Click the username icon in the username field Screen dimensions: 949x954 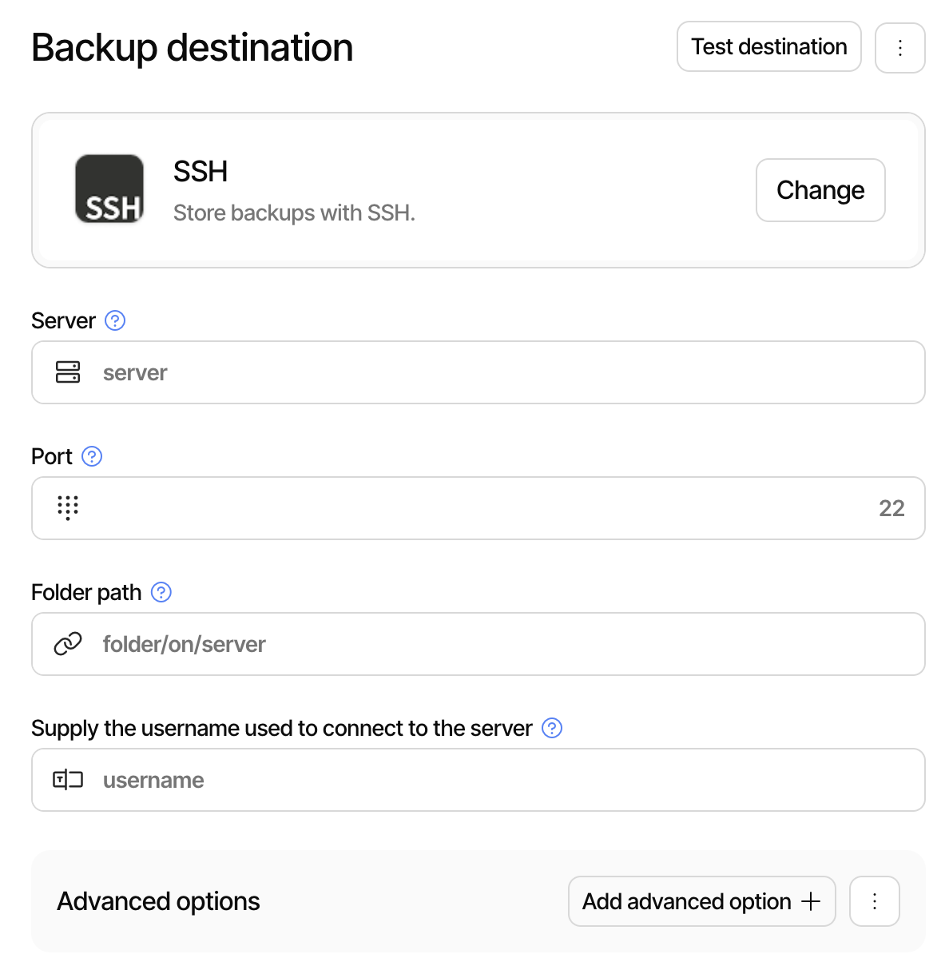(69, 780)
